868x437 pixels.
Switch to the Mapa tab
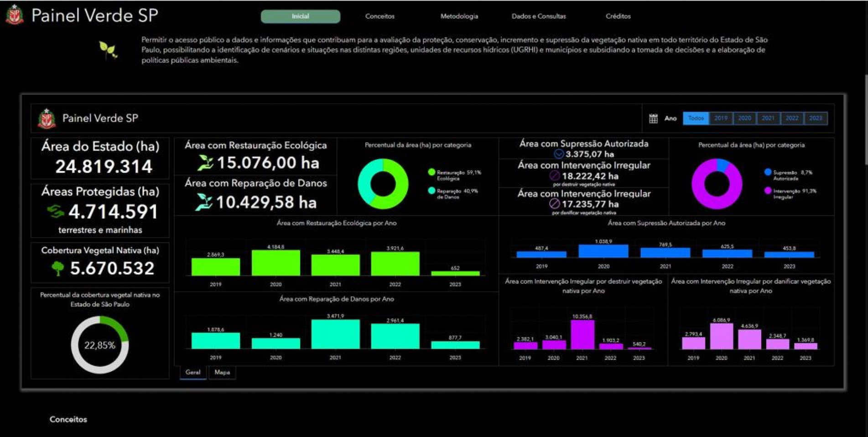pyautogui.click(x=222, y=372)
